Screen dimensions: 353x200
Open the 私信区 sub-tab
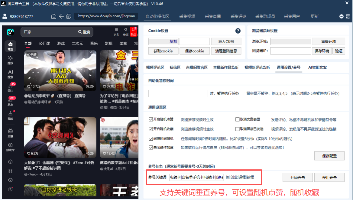tap(175, 68)
